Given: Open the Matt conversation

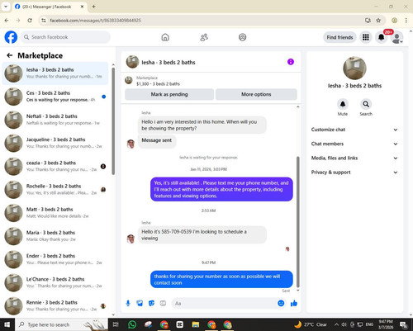Looking at the screenshot, I should coord(55,213).
